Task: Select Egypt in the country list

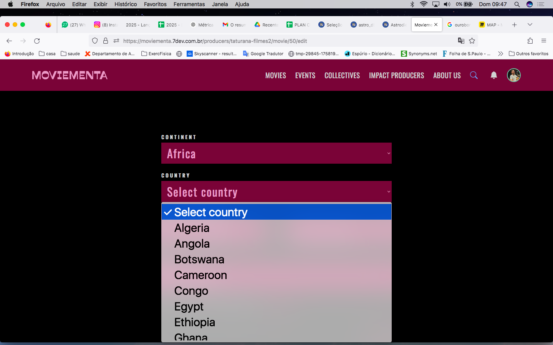Action: click(189, 307)
